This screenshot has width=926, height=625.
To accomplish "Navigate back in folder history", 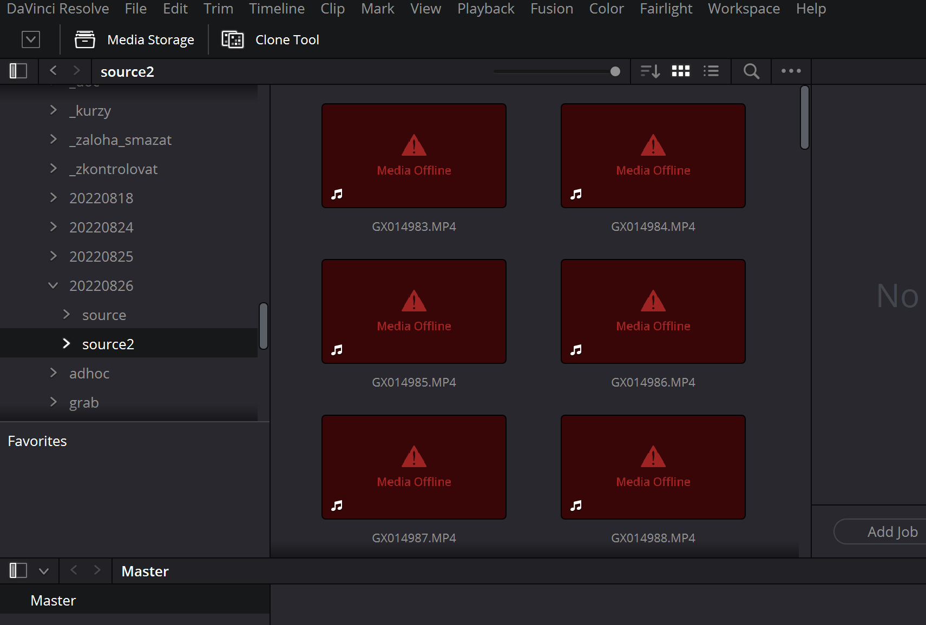I will 53,71.
